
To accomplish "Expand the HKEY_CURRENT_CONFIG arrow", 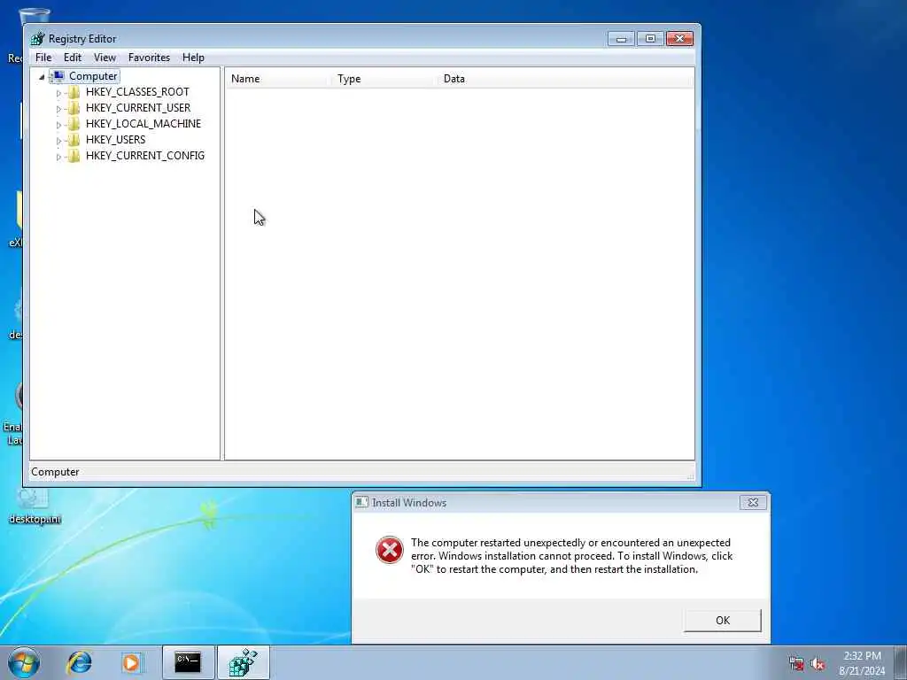I will point(58,156).
